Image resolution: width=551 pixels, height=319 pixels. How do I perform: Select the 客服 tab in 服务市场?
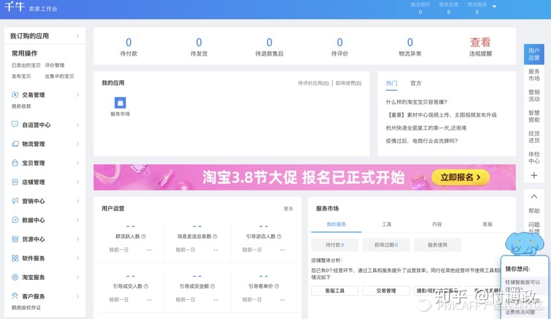[x=487, y=224]
